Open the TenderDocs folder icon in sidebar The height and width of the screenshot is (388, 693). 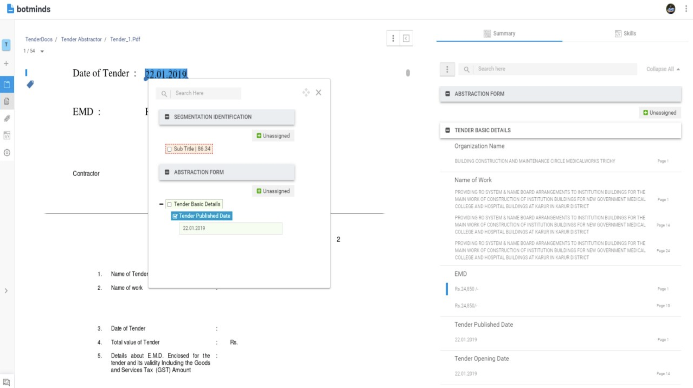coord(6,84)
